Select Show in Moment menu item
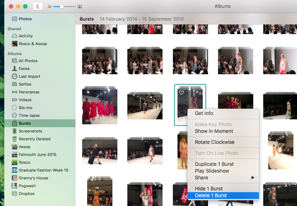 click(x=223, y=131)
